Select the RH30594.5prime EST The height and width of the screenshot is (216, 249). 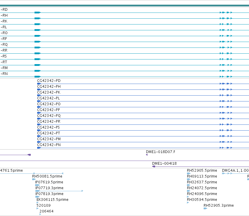[202, 200]
